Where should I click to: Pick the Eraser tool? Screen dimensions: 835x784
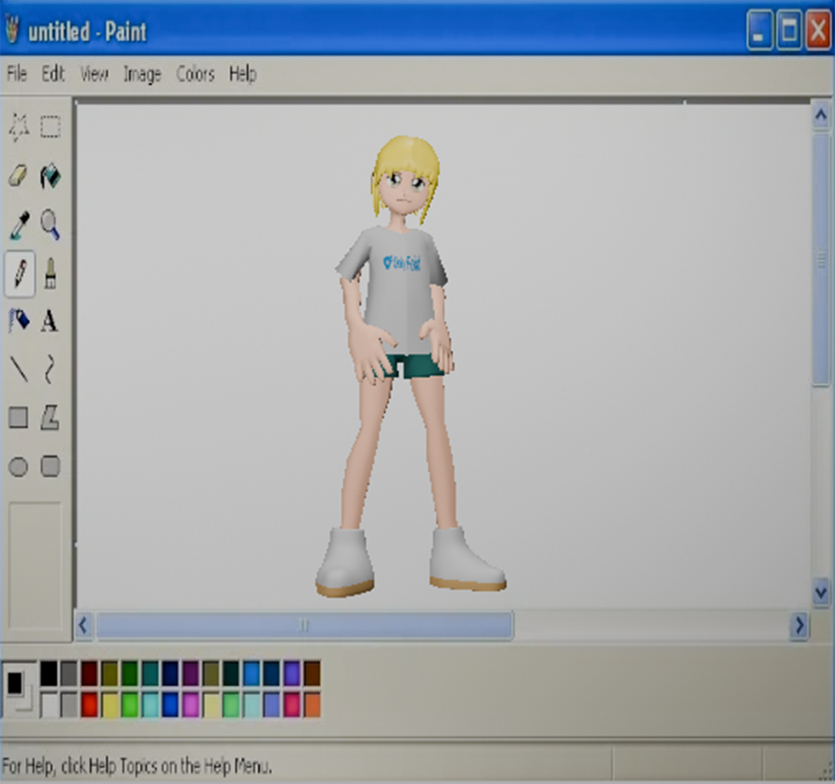point(19,175)
